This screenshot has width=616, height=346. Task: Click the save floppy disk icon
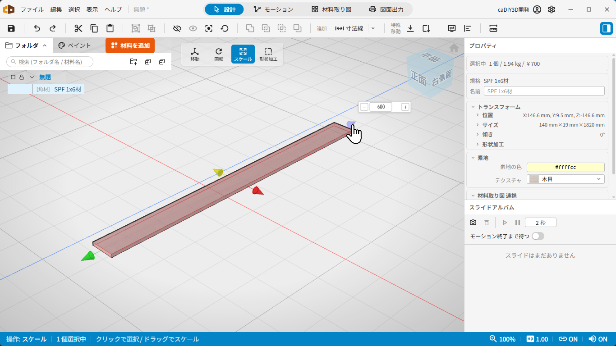11,28
